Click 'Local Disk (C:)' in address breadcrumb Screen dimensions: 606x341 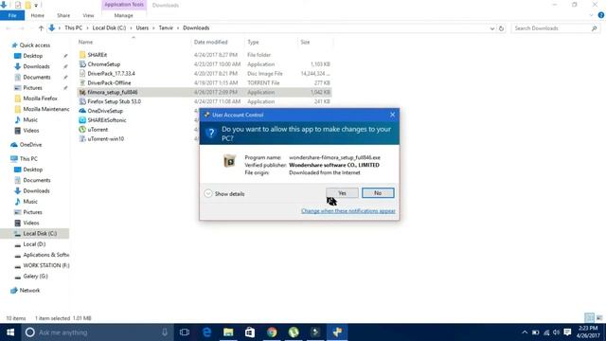(109, 27)
